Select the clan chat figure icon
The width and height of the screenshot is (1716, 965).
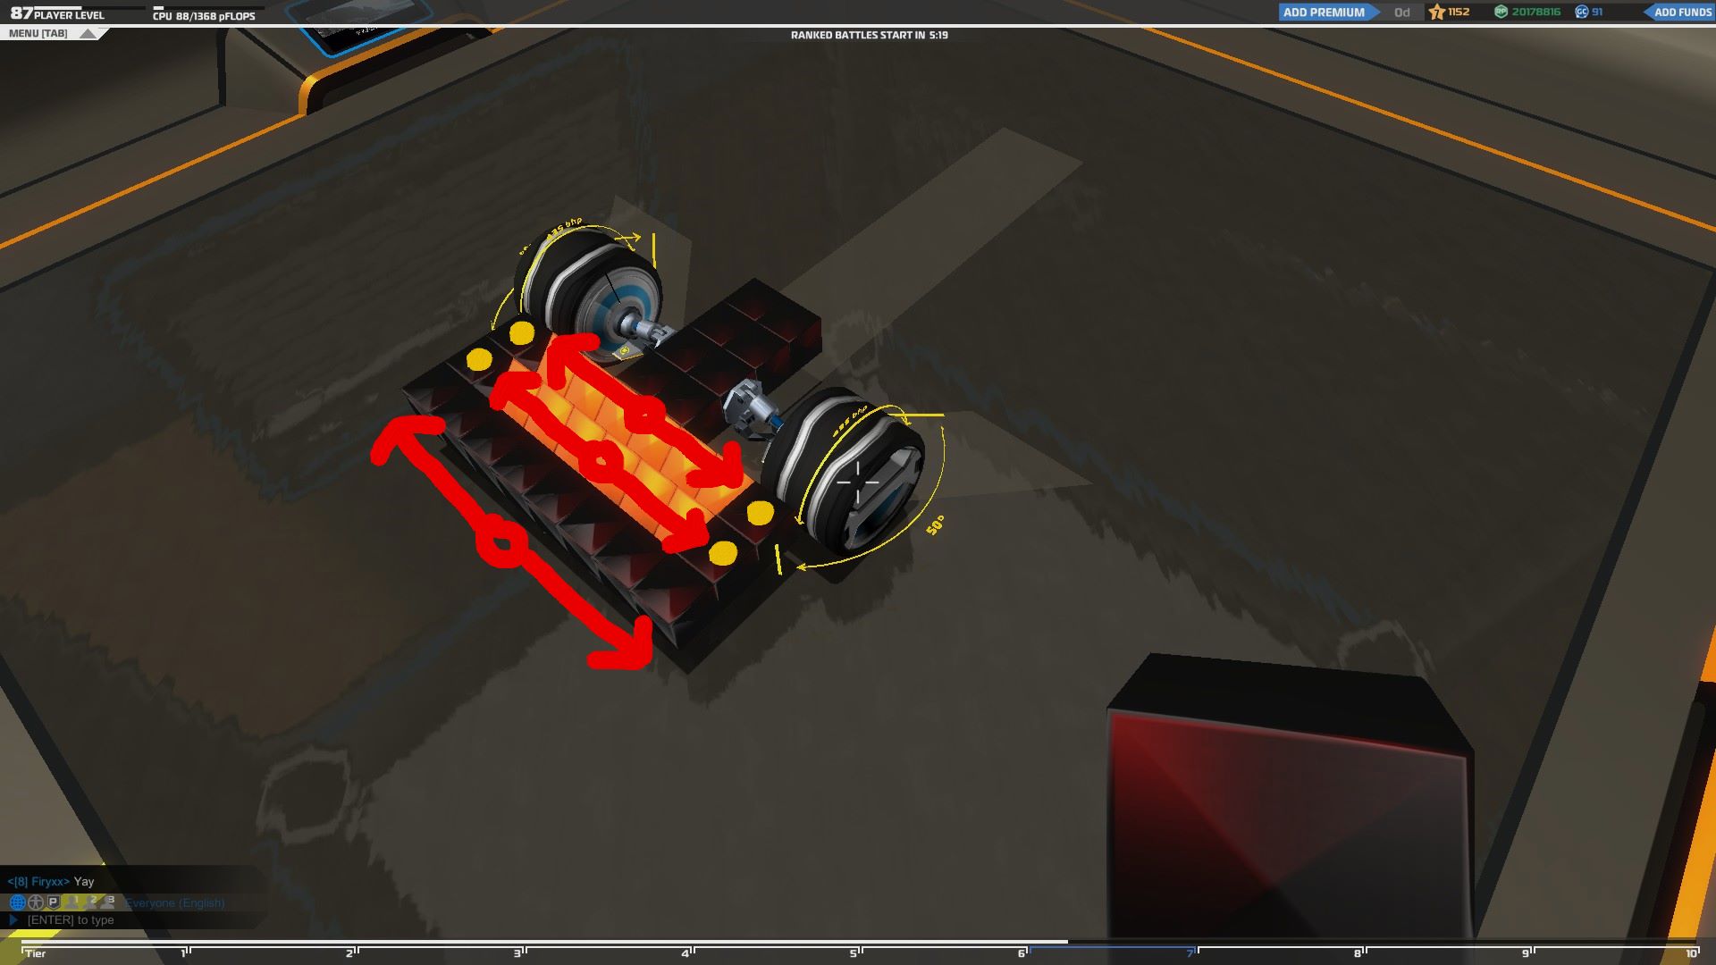pos(36,902)
